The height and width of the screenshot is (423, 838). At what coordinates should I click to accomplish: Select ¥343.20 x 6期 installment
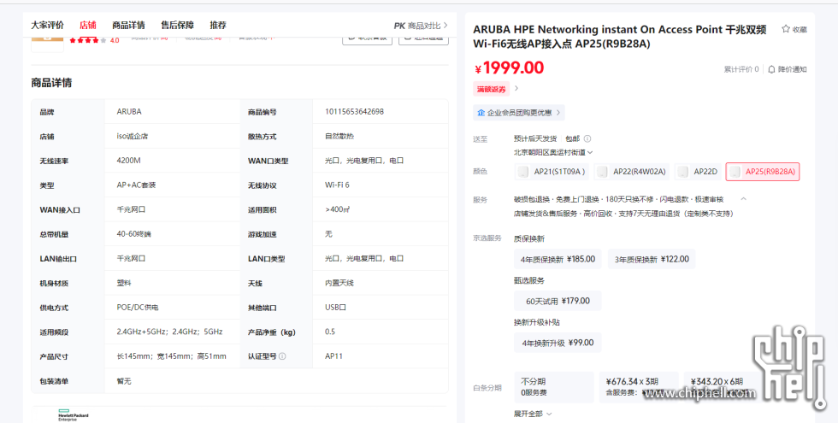pos(722,387)
